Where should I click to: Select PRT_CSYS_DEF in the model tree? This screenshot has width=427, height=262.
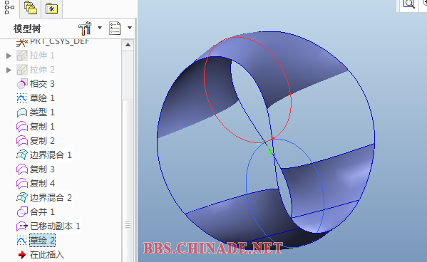59,41
